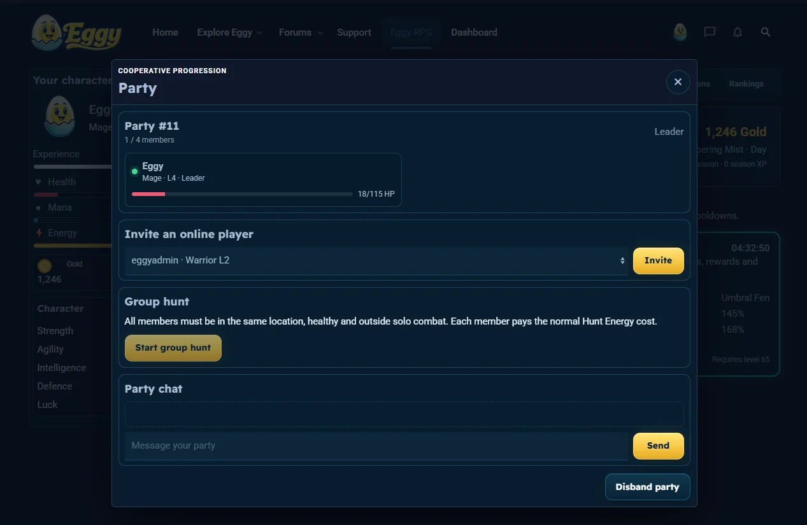Click Eggy's 18/115 HP bar

[242, 194]
